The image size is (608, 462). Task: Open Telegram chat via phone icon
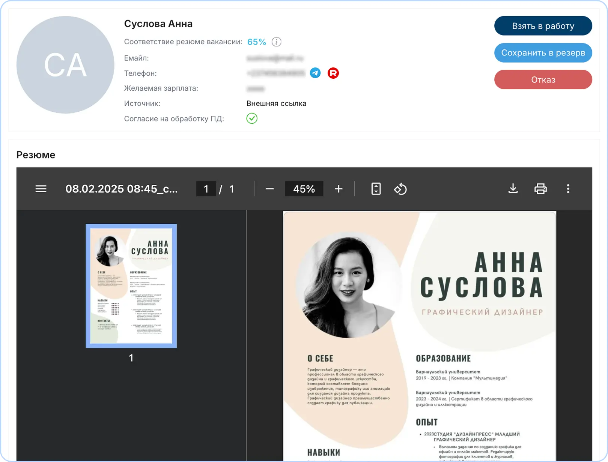coord(315,73)
